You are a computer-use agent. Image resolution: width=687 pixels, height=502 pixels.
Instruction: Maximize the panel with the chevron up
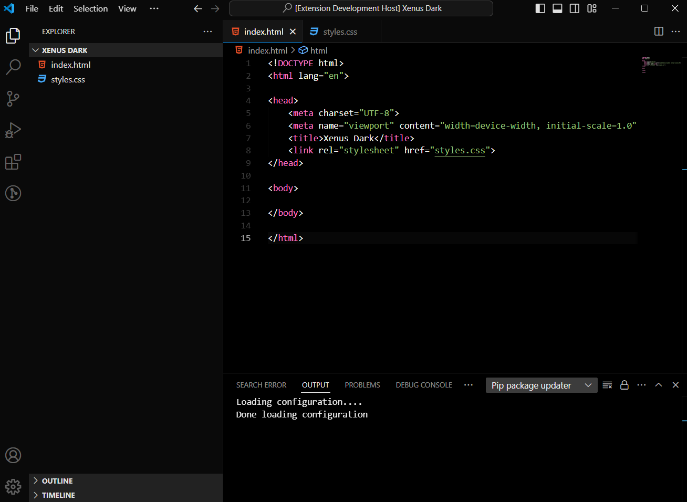[x=659, y=385]
